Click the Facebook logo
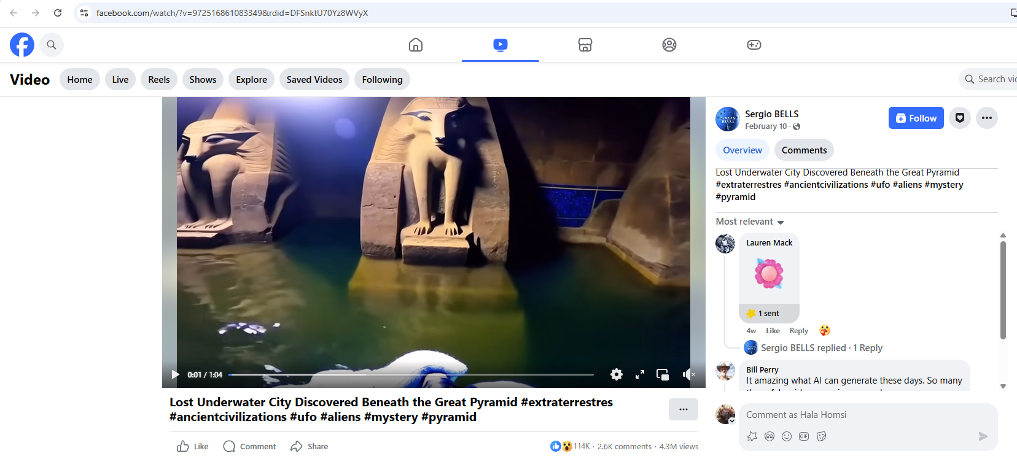1017x456 pixels. tap(22, 45)
